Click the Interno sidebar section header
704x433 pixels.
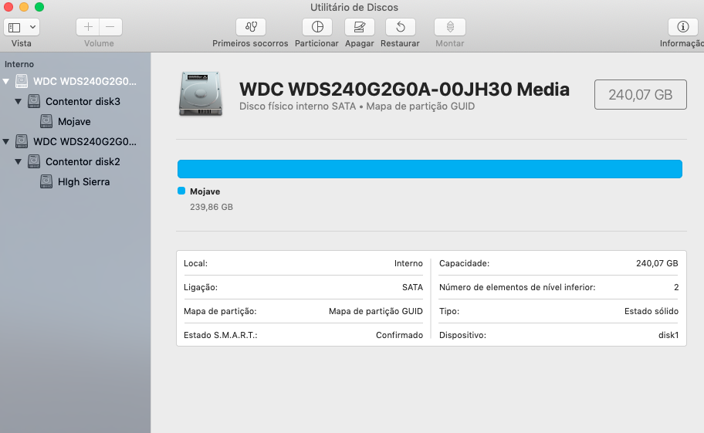pyautogui.click(x=19, y=64)
